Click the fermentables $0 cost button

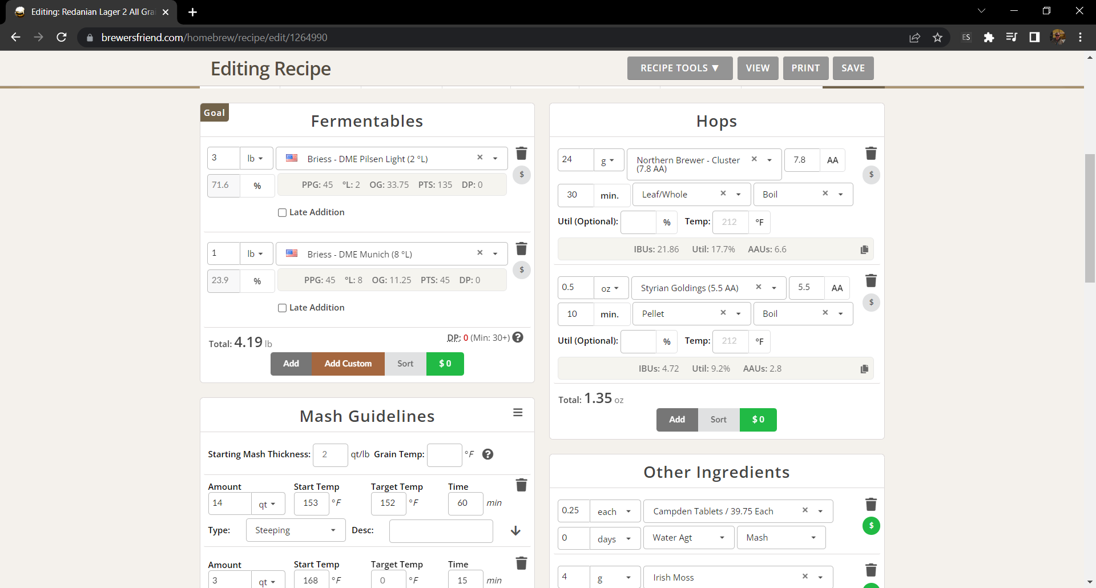click(x=445, y=364)
